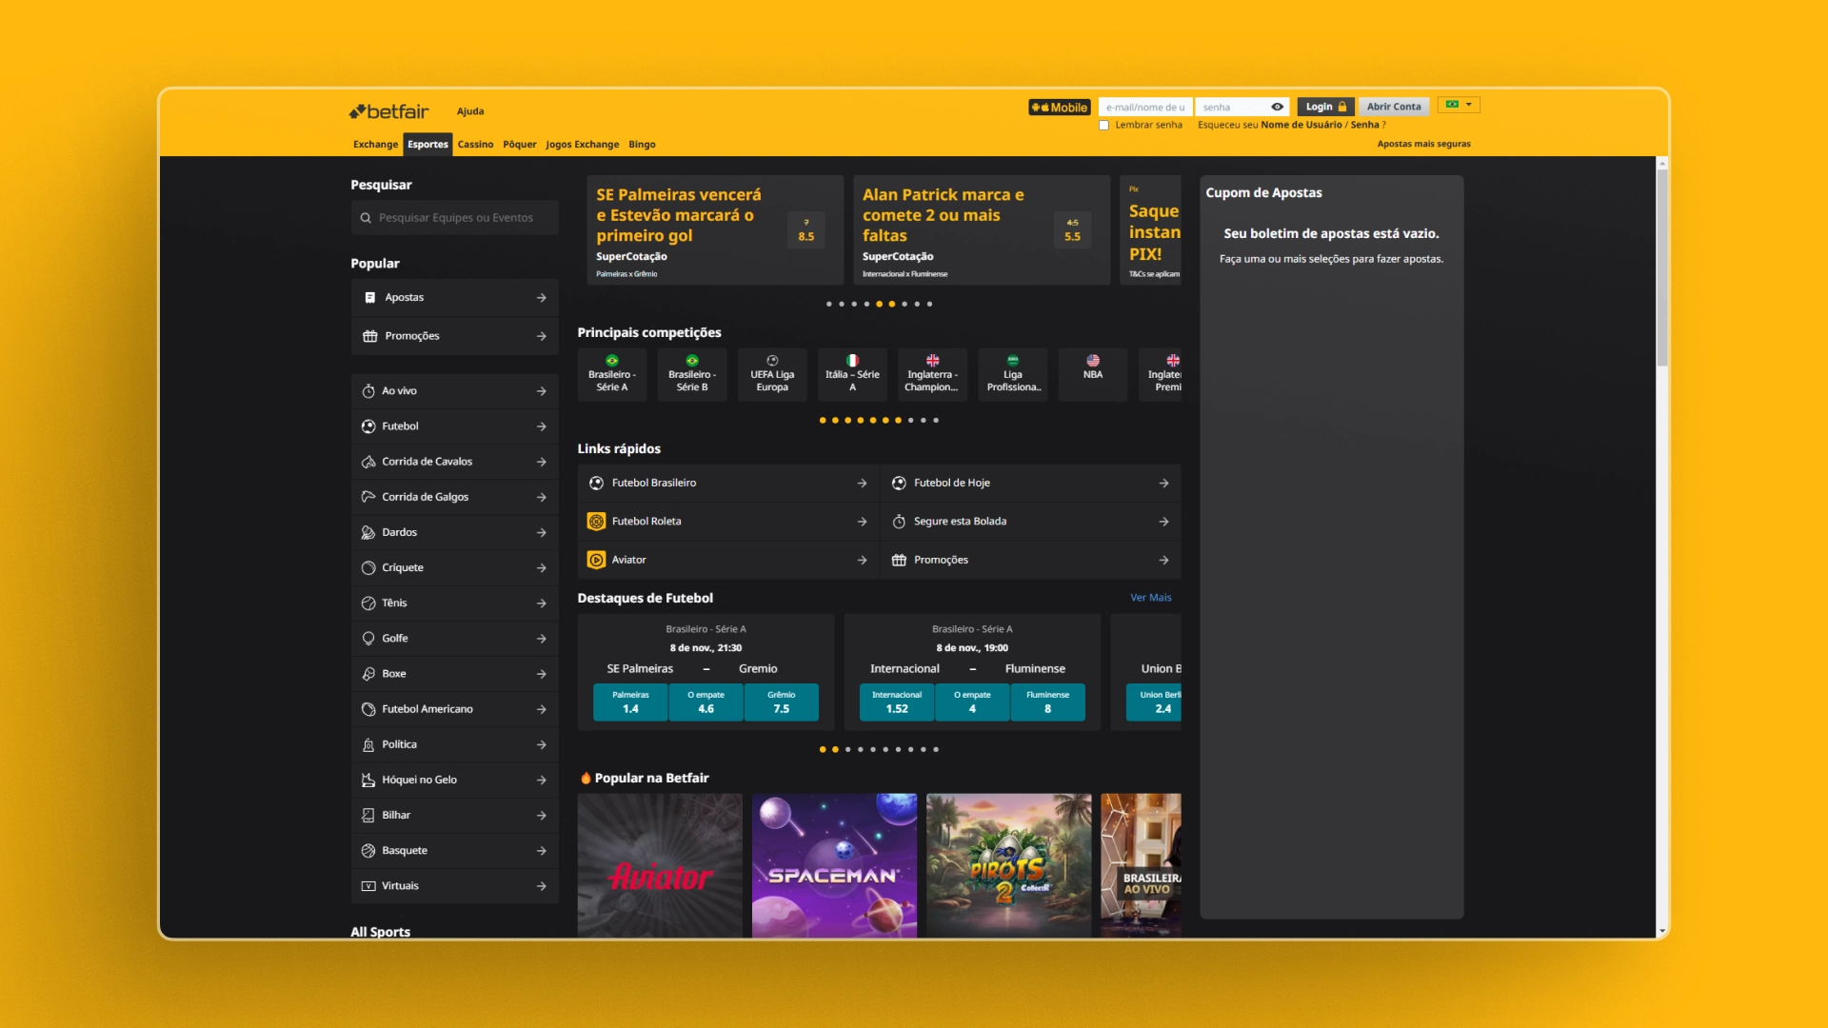Open the Aviator game thumbnail
The height and width of the screenshot is (1028, 1828).
coord(660,865)
